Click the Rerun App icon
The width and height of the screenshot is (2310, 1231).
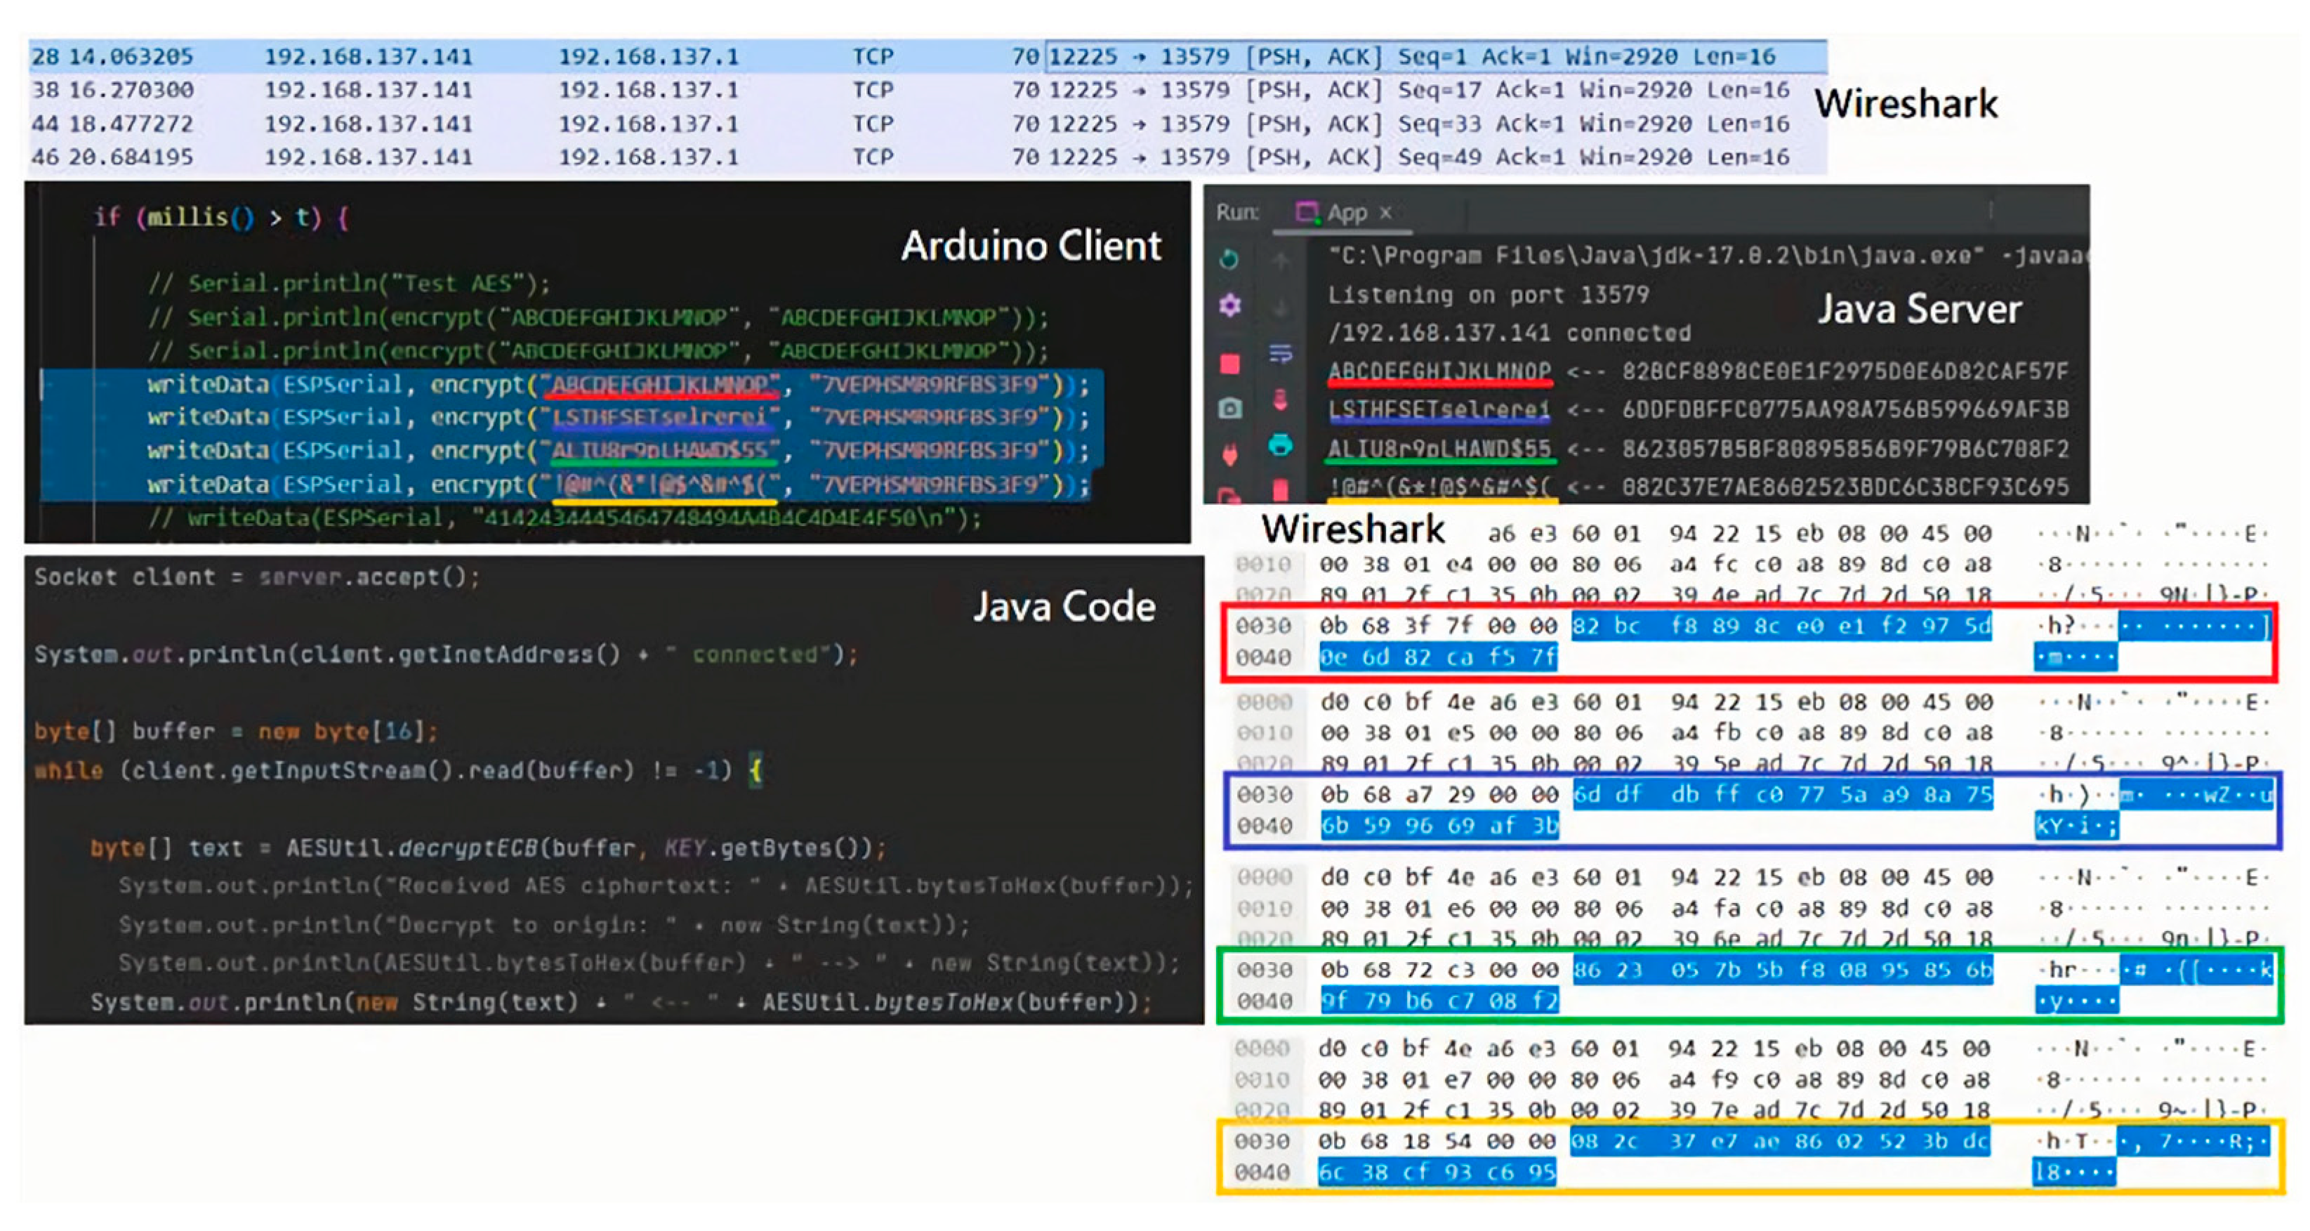(x=1229, y=259)
